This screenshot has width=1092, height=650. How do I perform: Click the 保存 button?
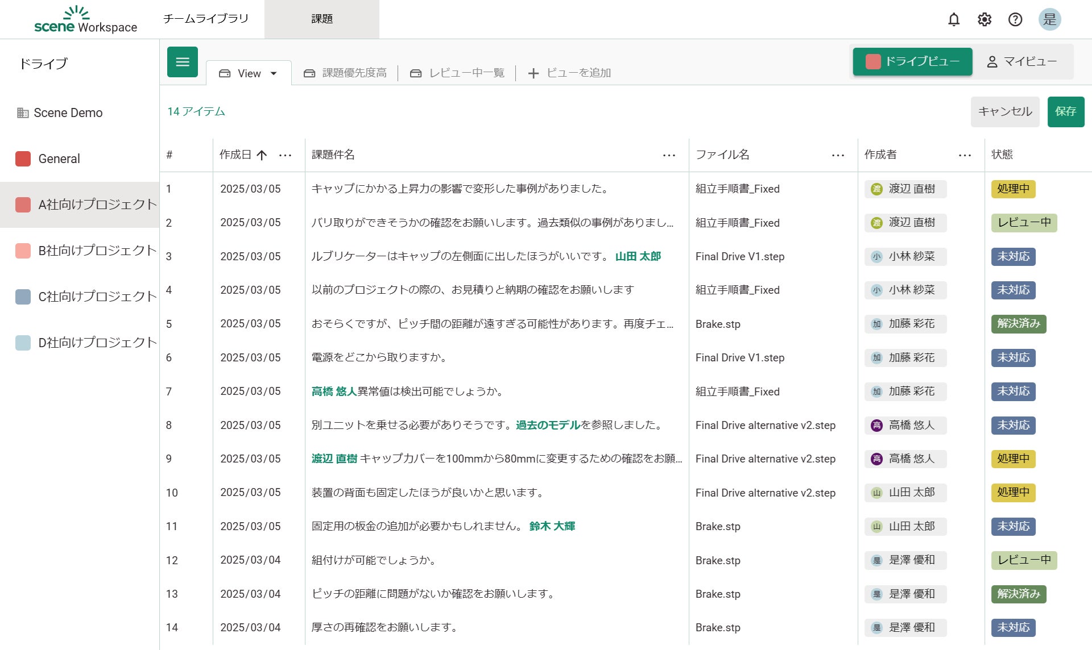coord(1065,111)
